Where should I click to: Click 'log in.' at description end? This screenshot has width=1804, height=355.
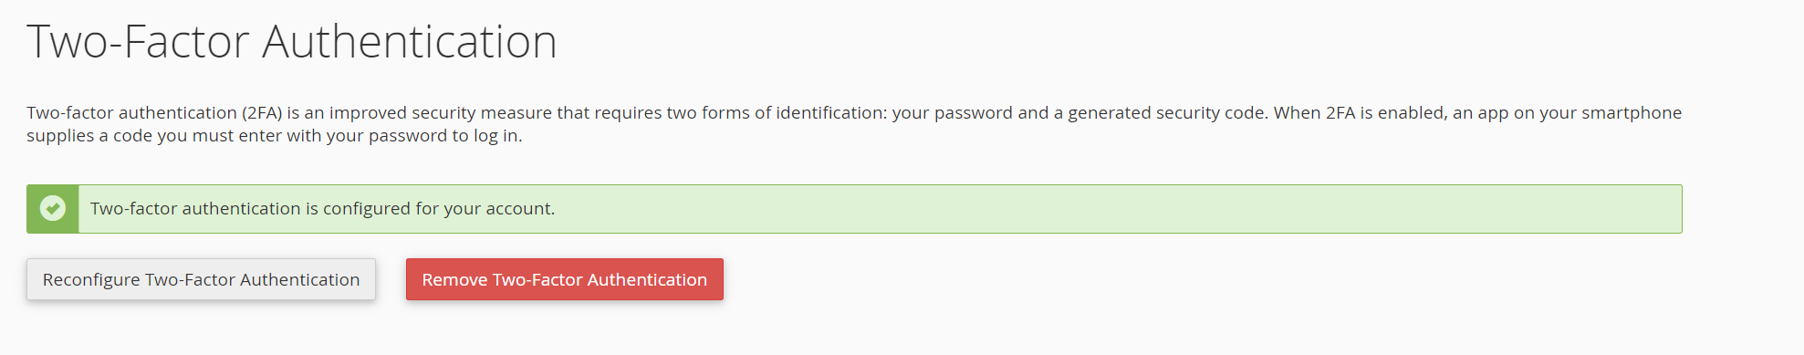tap(497, 136)
